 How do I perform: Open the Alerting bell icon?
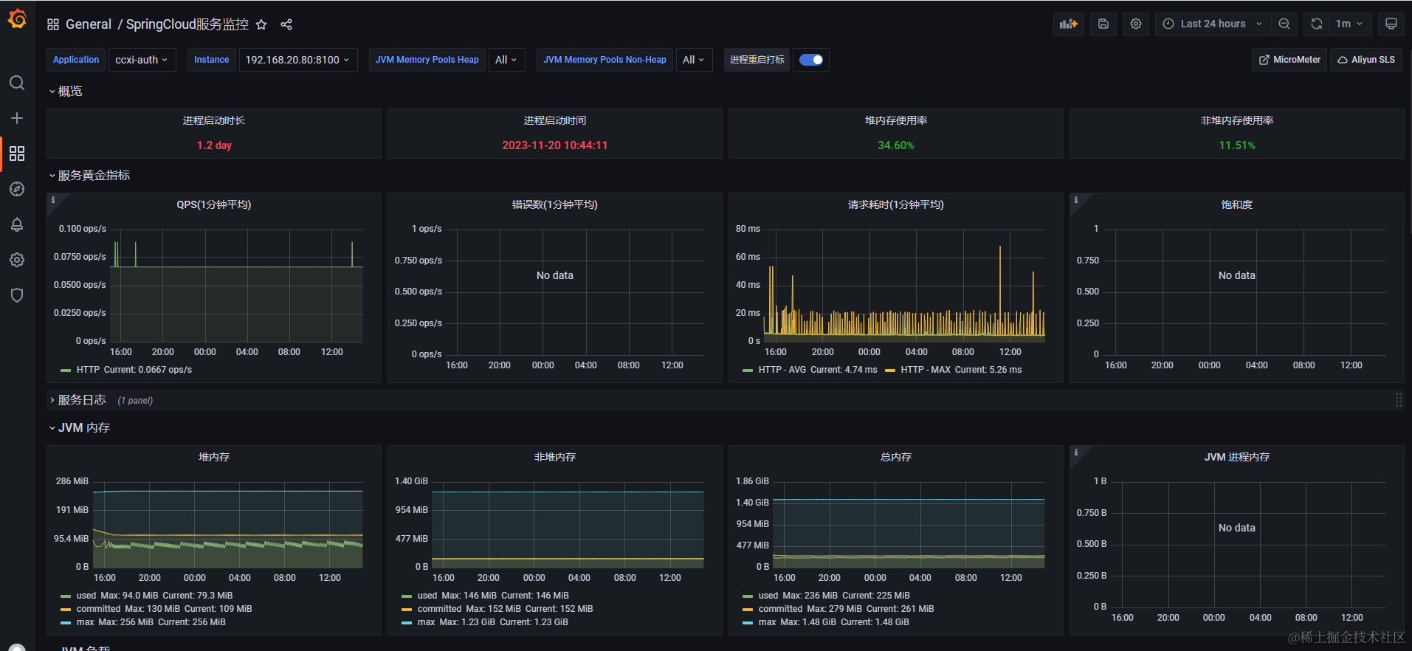[17, 224]
